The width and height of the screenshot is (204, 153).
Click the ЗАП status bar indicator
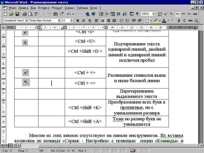point(98,151)
